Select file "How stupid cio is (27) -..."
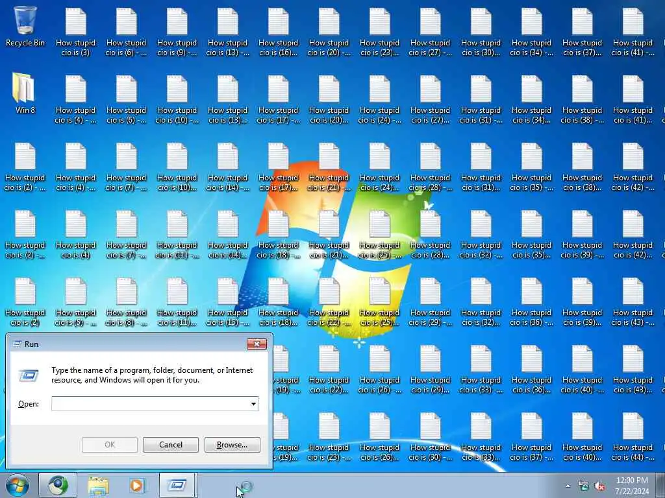 (x=430, y=32)
